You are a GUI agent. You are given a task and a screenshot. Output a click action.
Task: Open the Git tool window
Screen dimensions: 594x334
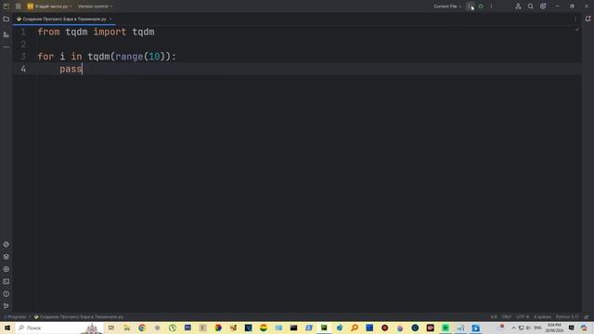coord(6,306)
